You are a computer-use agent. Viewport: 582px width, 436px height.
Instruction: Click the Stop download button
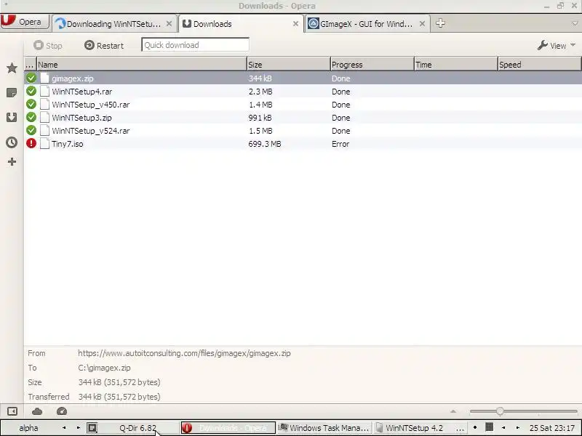47,45
